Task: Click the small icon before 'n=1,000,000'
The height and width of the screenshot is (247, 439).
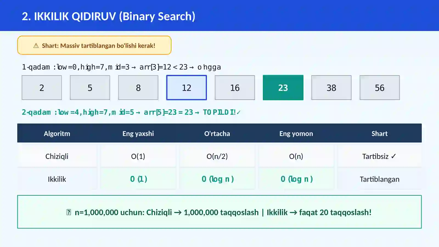Action: [x=69, y=212]
